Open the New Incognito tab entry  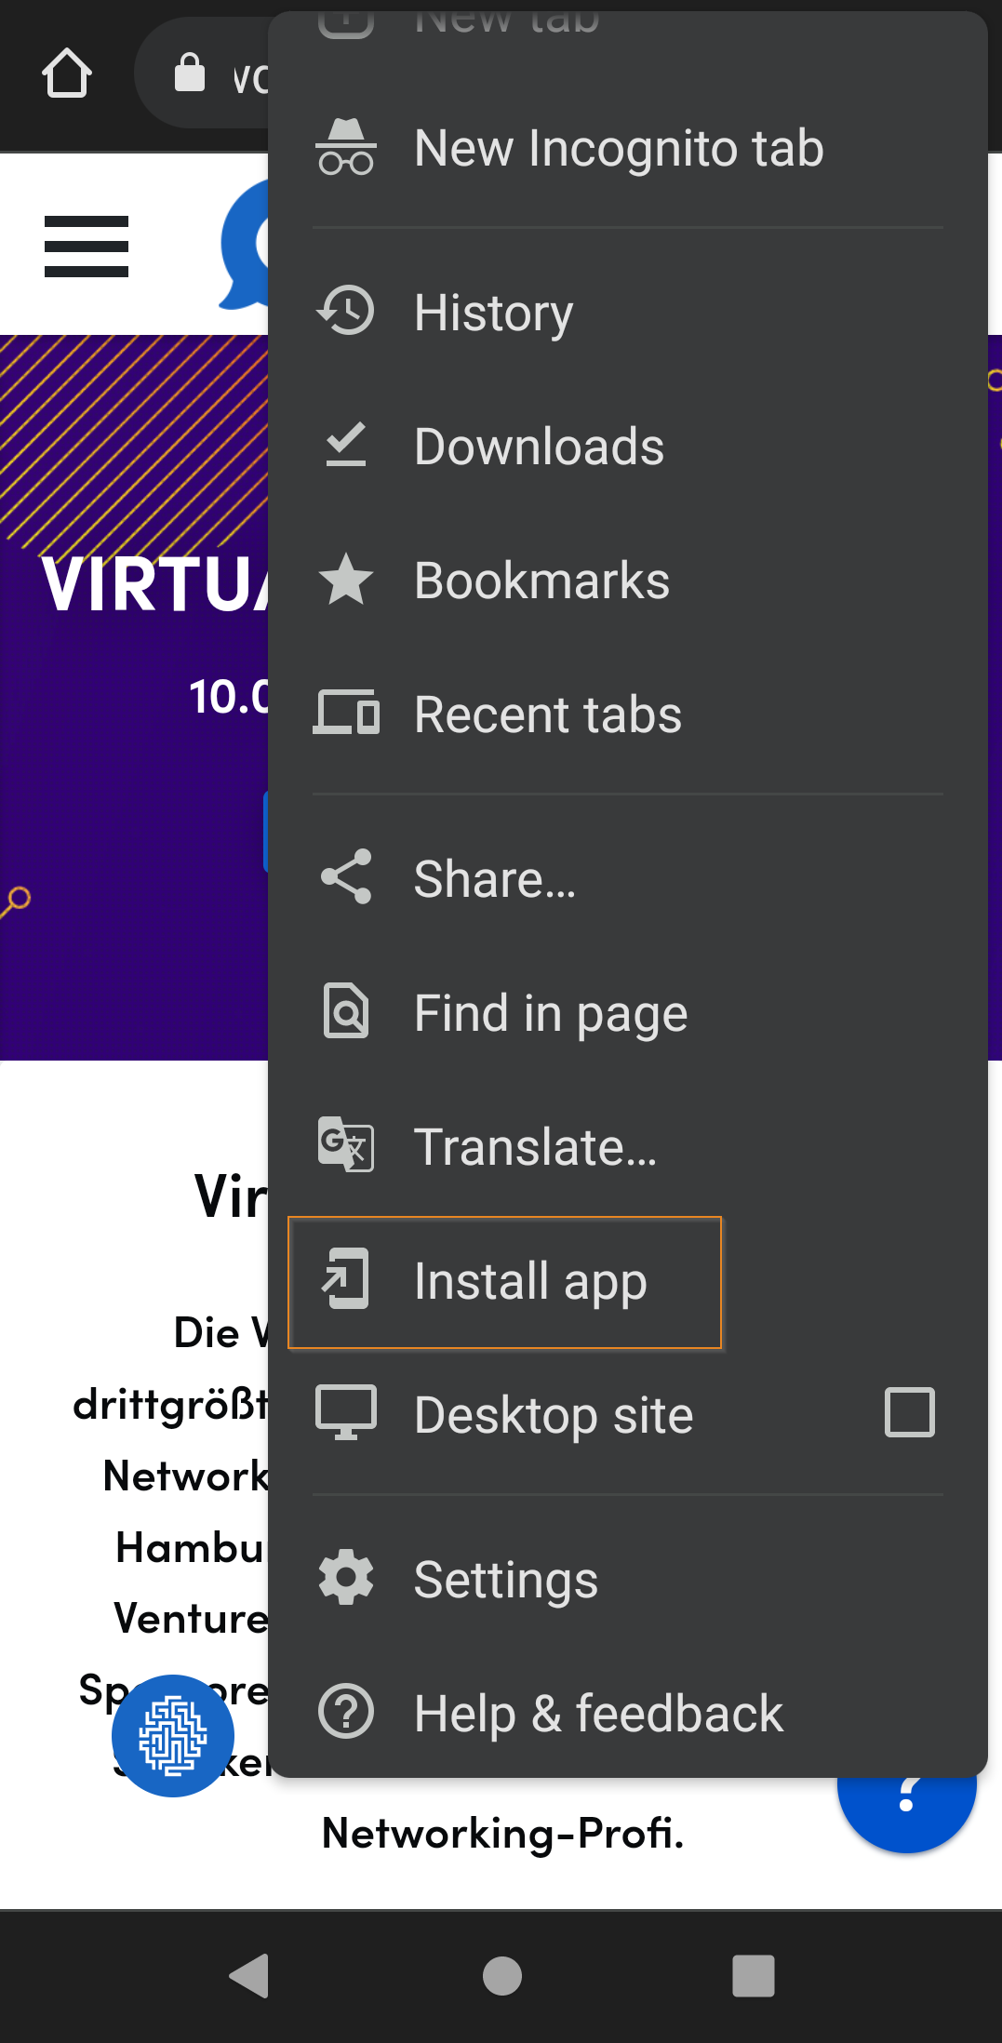click(x=628, y=149)
